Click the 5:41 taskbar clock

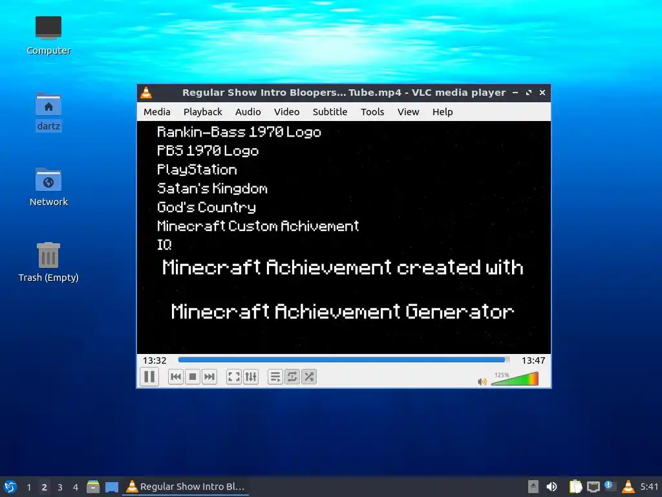click(649, 487)
